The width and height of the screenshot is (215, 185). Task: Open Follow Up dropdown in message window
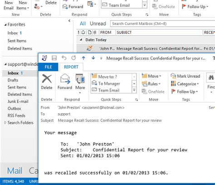[185, 91]
